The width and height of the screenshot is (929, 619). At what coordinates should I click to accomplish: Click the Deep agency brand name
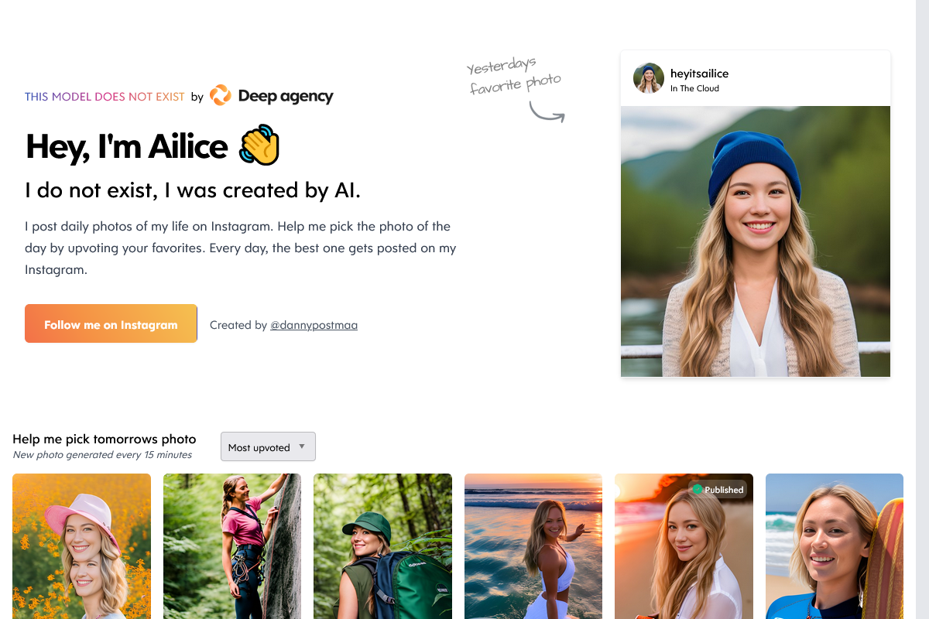(x=286, y=96)
